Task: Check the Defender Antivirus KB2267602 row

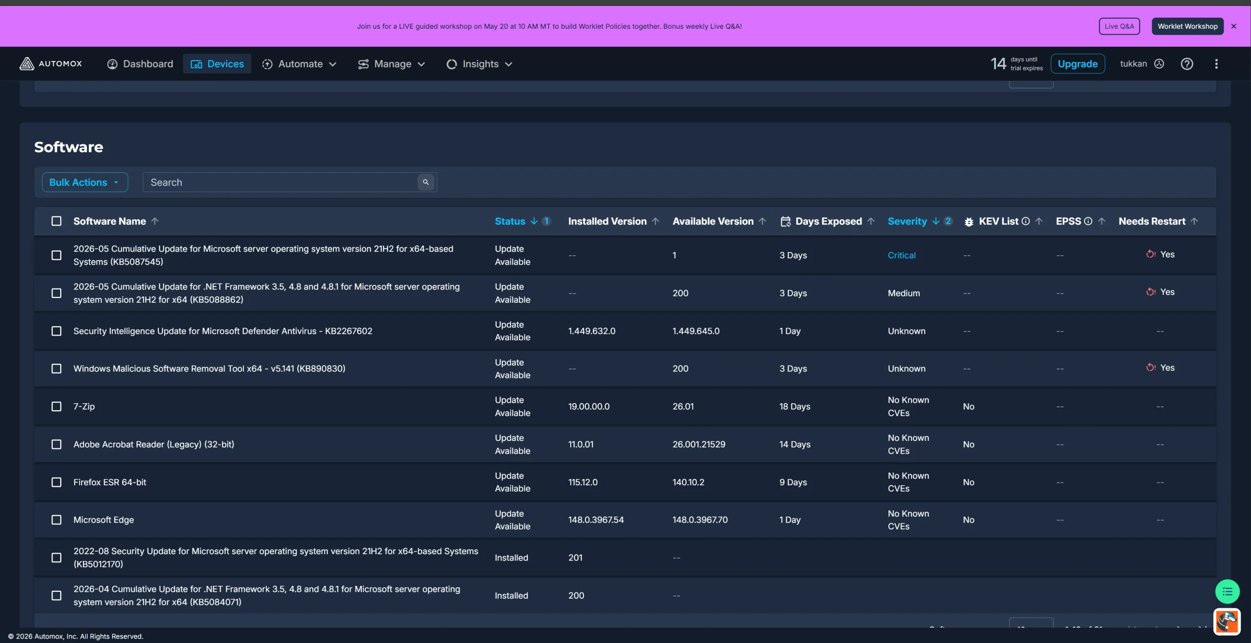Action: tap(57, 331)
